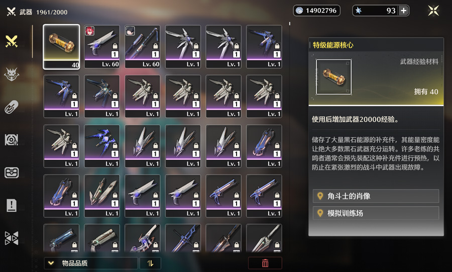
Task: Select the 特级能源核心 item with count 40
Action: (61, 47)
